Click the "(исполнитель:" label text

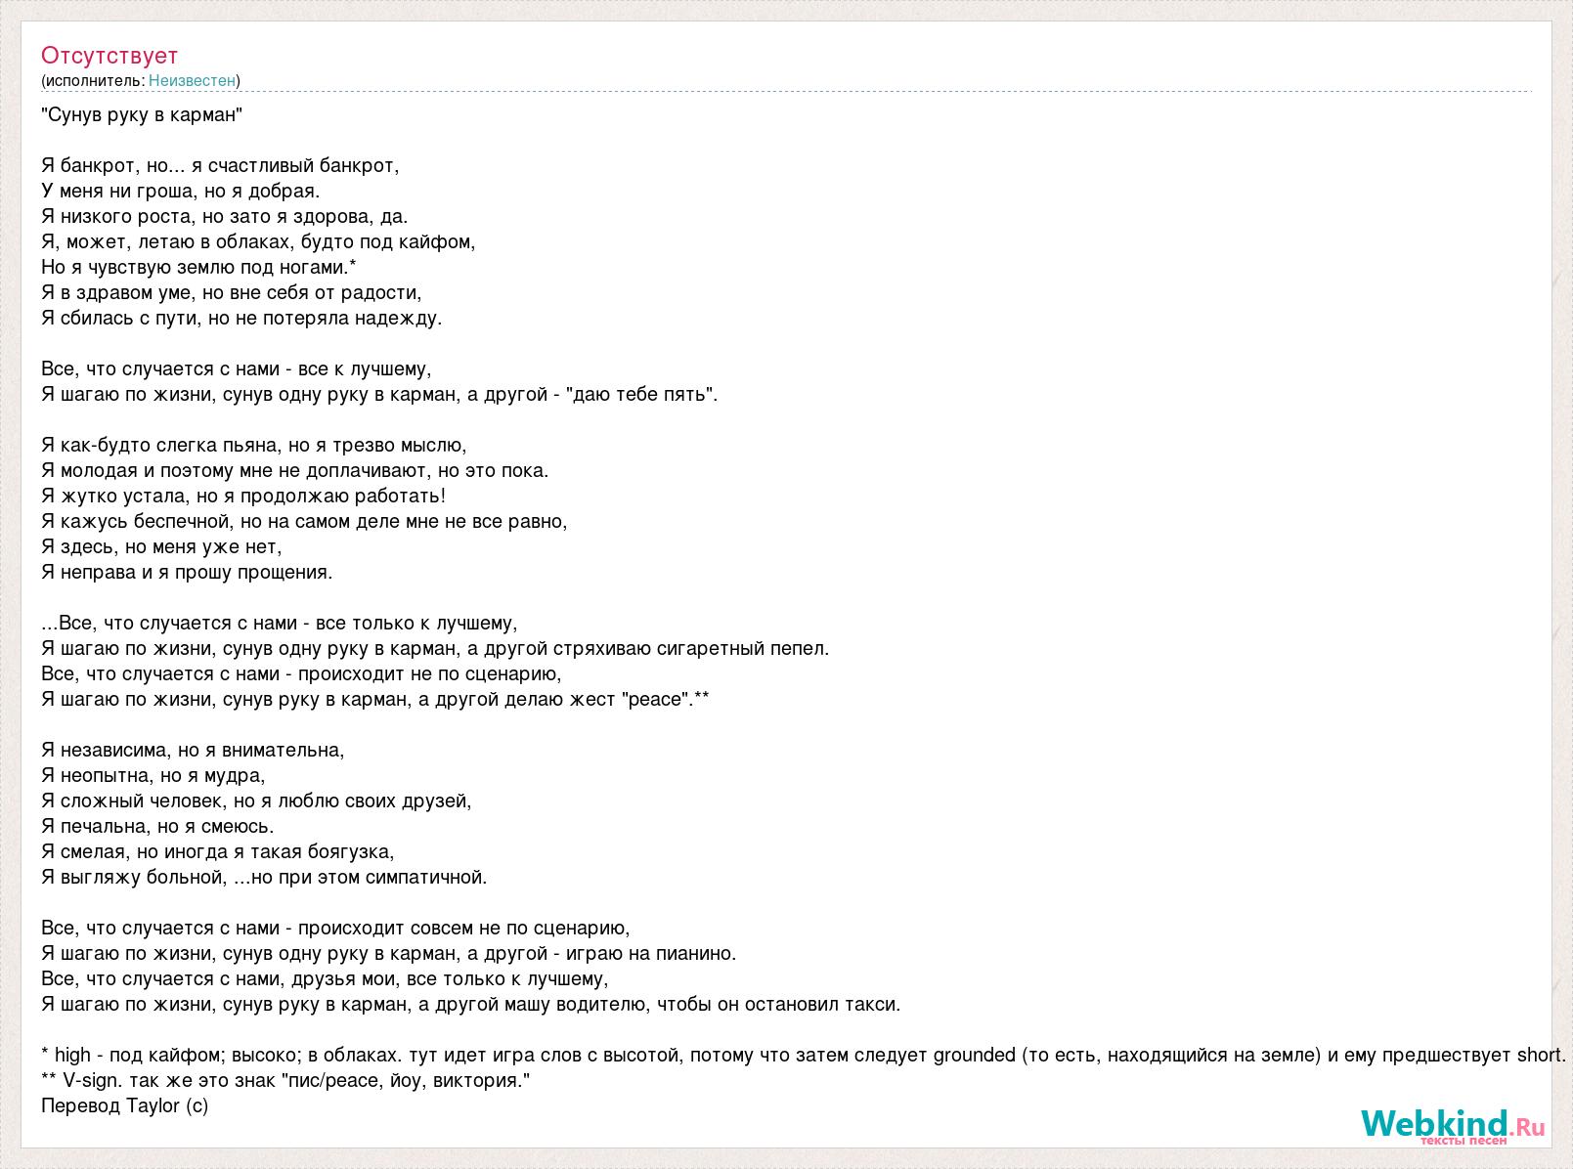coord(93,80)
